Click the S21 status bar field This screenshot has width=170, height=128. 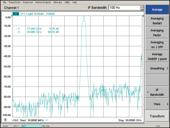tap(31, 126)
